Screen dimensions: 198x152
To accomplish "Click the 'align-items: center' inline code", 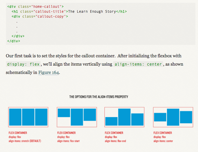I will [138, 64].
